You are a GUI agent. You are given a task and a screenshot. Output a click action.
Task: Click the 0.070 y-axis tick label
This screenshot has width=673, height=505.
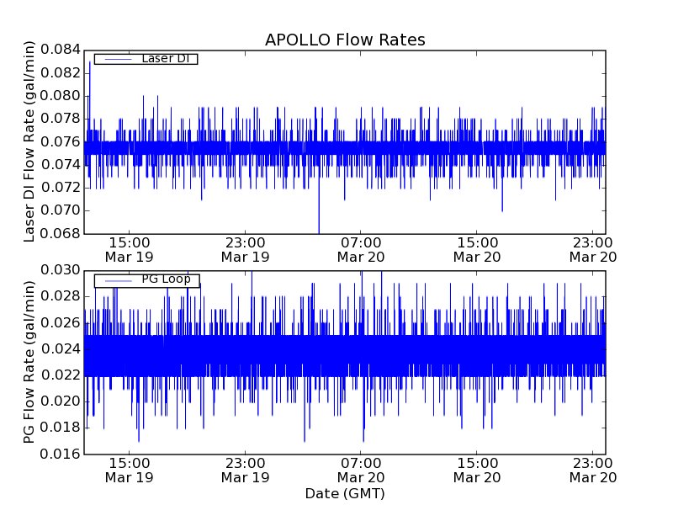pos(61,210)
